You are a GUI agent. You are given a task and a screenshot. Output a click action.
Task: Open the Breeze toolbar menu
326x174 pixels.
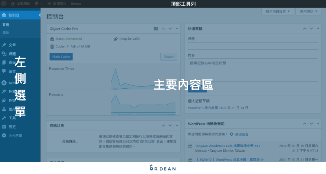(76, 4)
